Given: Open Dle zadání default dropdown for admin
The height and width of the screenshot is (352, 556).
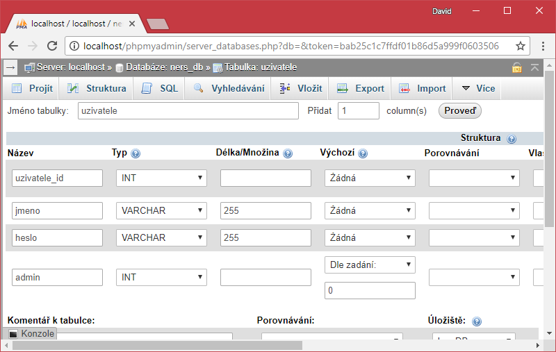Looking at the screenshot, I should pos(370,265).
